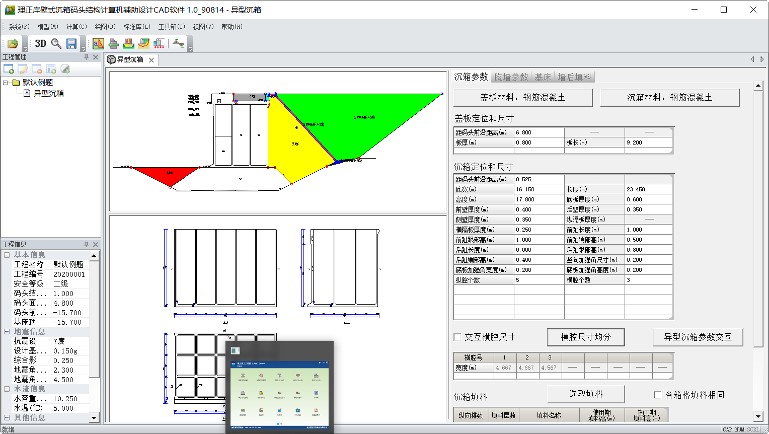Switch to the 3D view
The width and height of the screenshot is (769, 434).
click(x=41, y=44)
